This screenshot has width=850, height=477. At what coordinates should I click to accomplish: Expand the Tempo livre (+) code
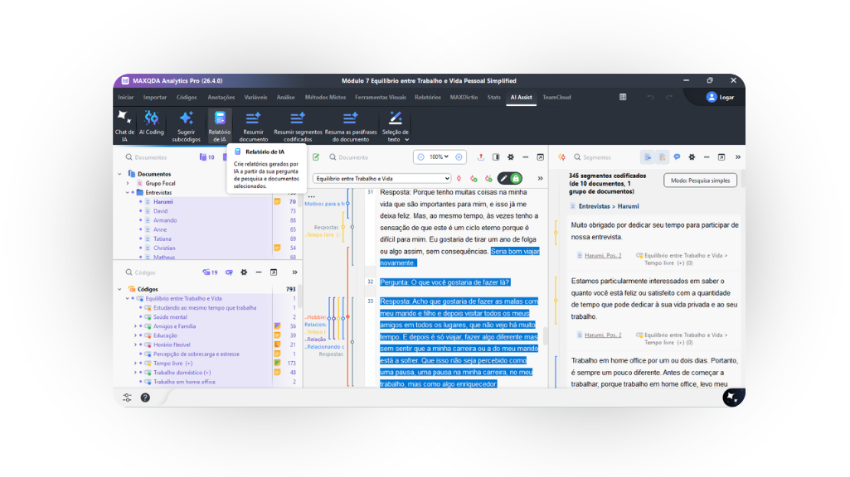pos(135,364)
